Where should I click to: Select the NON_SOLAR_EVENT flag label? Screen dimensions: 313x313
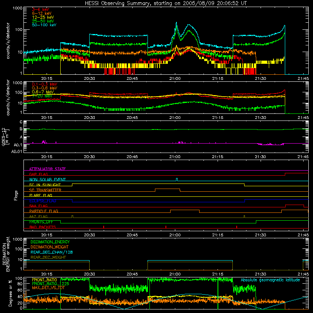pos(47,180)
